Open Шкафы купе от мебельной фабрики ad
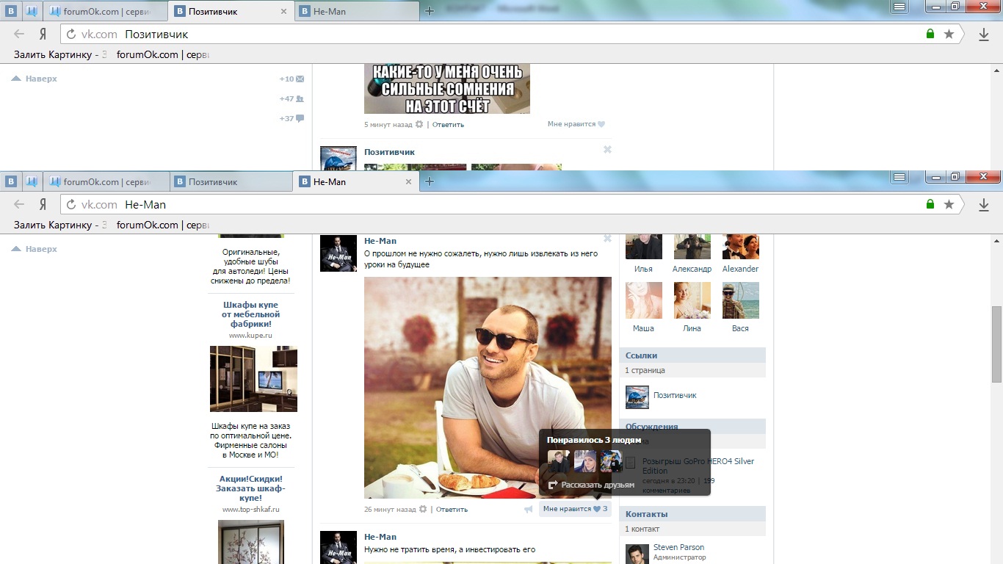This screenshot has width=1003, height=564. 251,314
